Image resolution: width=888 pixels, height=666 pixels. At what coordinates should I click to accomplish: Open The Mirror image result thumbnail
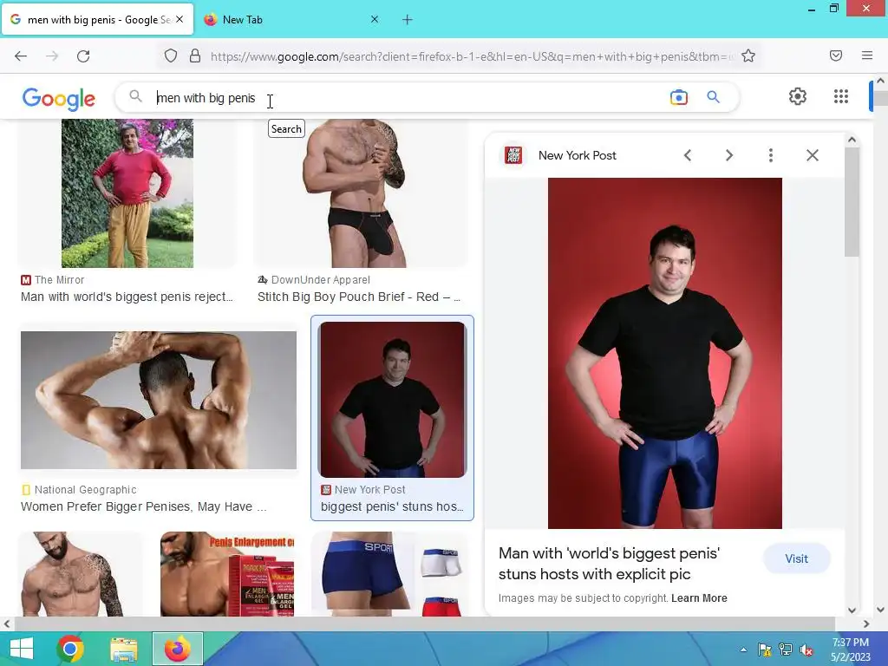127,193
